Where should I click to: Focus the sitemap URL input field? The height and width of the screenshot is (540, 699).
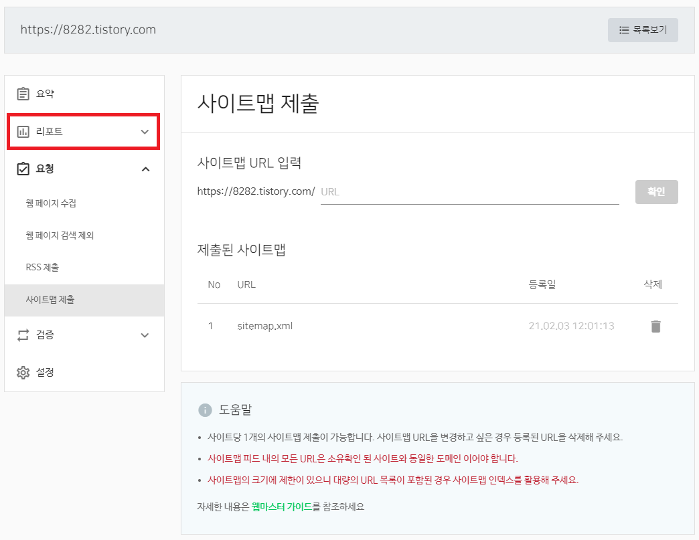pos(470,192)
